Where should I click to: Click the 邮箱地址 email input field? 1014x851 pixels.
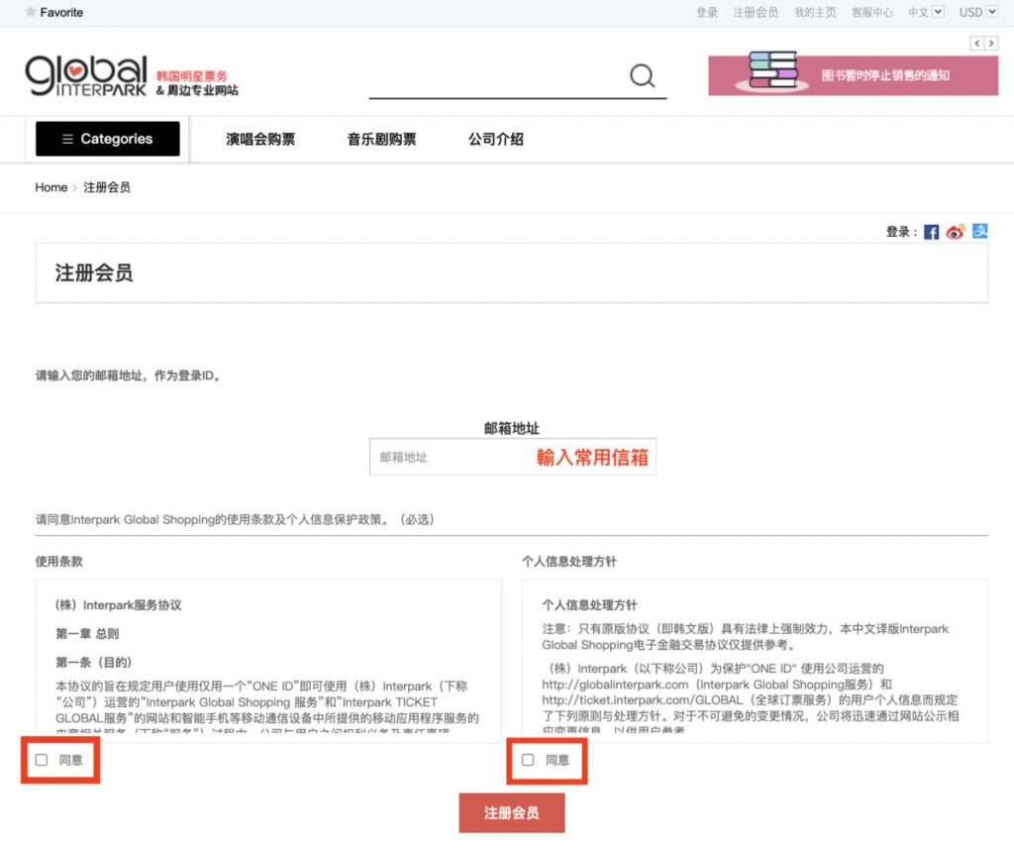(446, 457)
